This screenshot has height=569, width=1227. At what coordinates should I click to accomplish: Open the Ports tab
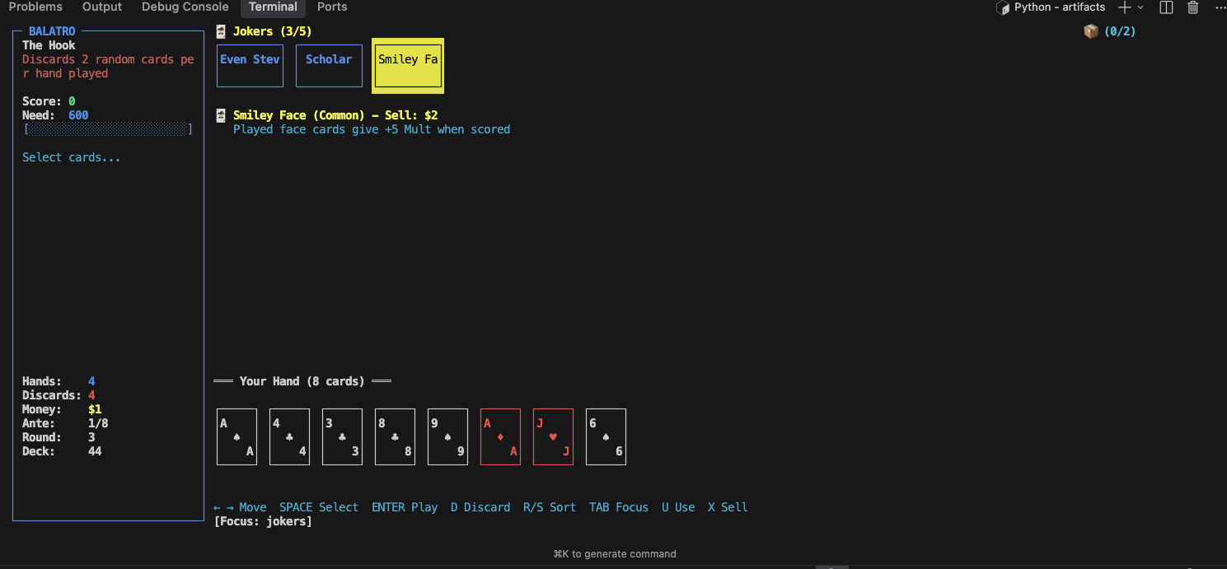pos(332,7)
